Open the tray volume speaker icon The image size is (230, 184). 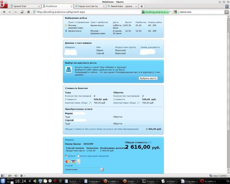click(35, 181)
